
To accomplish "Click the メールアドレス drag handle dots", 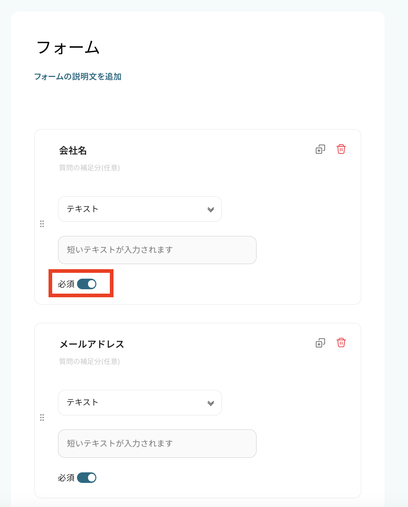I will [x=42, y=417].
